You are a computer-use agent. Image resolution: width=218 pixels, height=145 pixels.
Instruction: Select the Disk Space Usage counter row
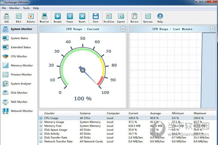(x=128, y=130)
